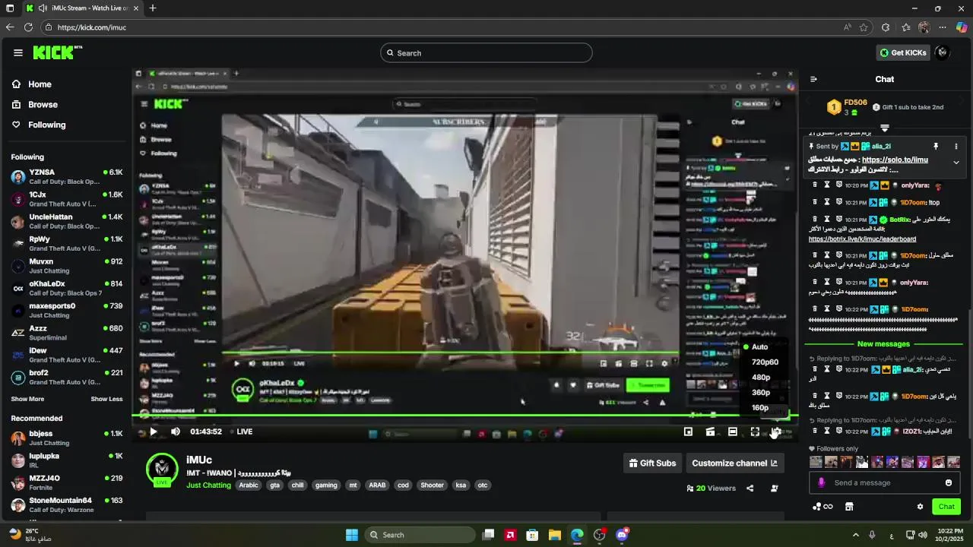973x547 pixels.
Task: Open UncleHattan channel in sidebar
Action: [66, 221]
